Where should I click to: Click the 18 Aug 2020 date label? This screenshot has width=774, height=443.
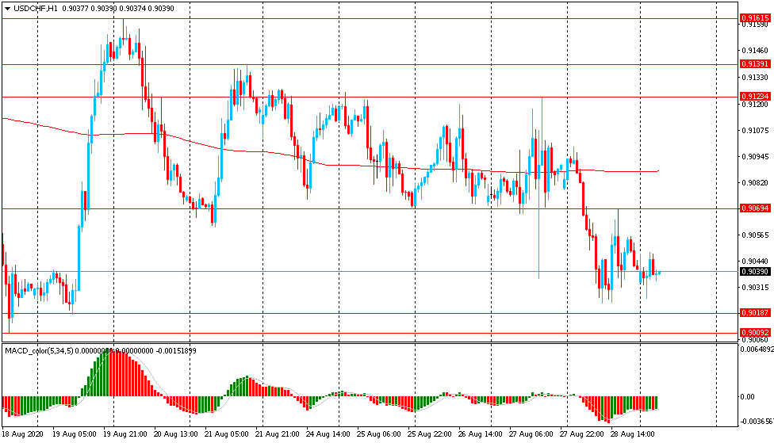point(22,434)
